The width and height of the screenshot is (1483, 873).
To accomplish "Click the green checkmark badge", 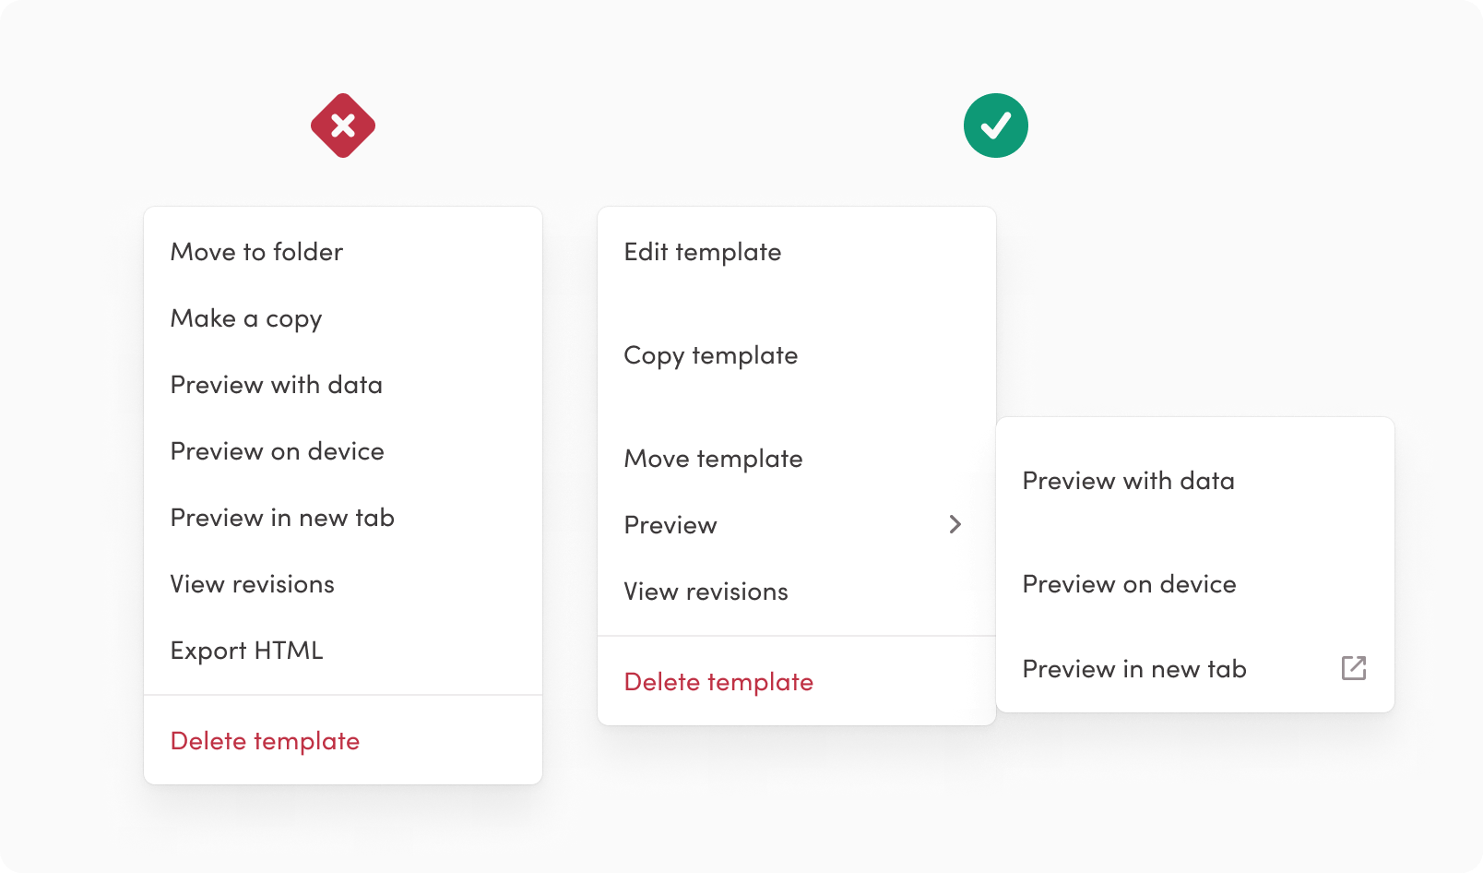I will 995,126.
